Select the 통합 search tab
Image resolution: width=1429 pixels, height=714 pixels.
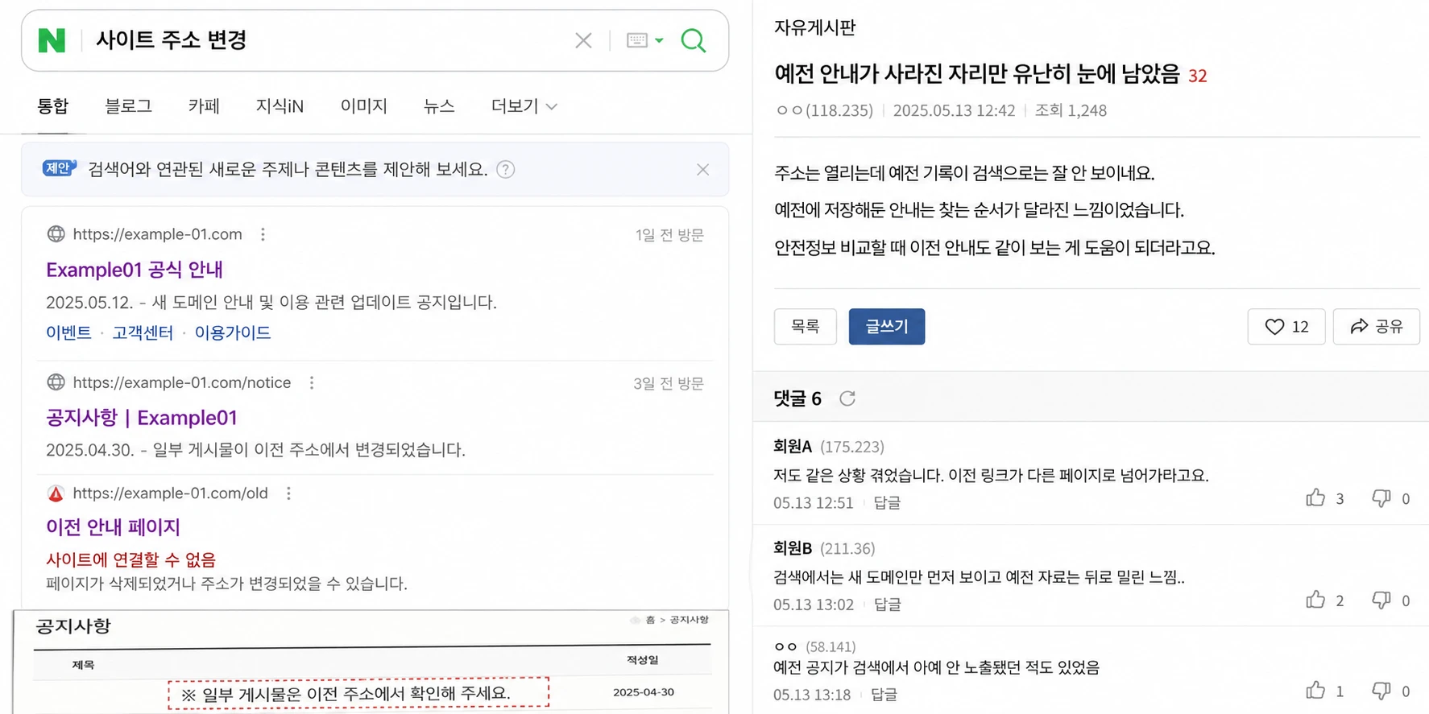pos(53,106)
